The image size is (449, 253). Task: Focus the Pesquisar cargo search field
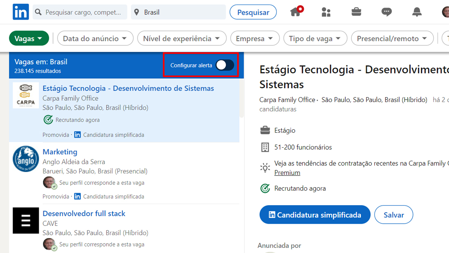pos(80,12)
